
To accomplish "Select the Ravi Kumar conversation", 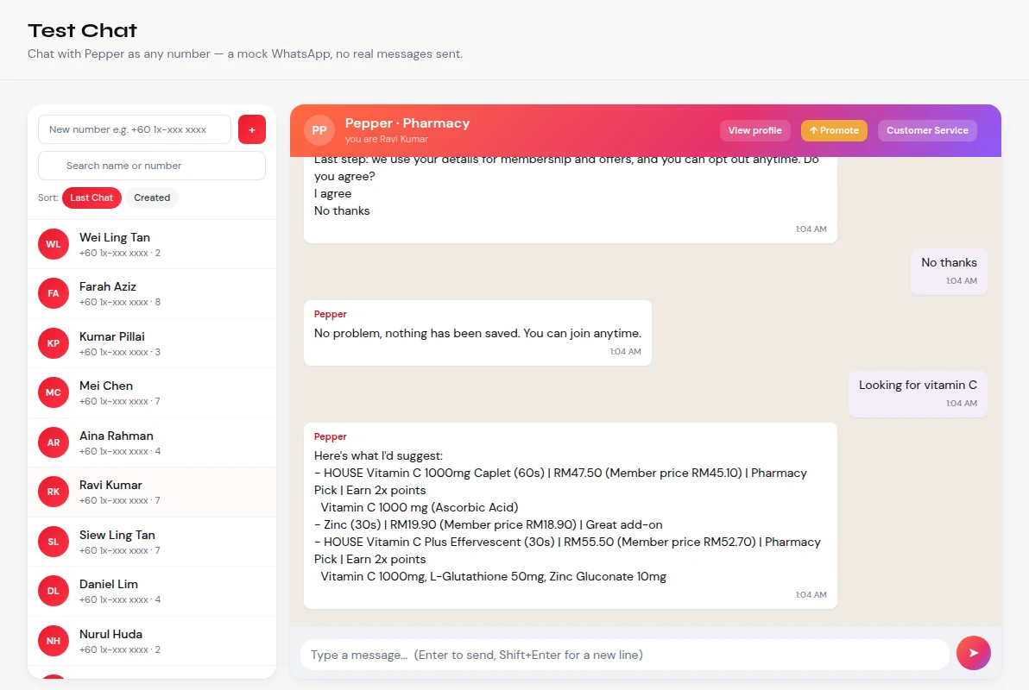I will click(x=152, y=492).
